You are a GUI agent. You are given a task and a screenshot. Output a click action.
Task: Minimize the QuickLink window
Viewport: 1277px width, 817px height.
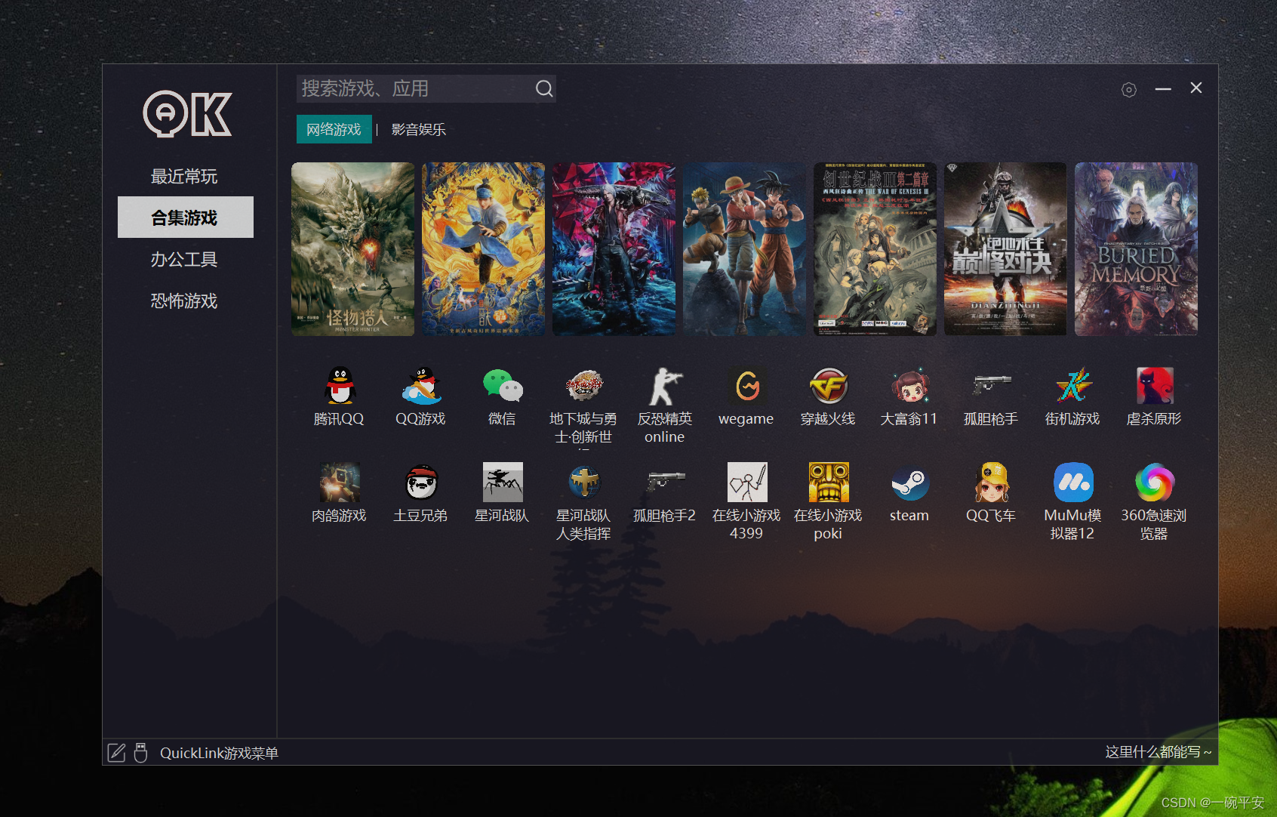tap(1163, 89)
